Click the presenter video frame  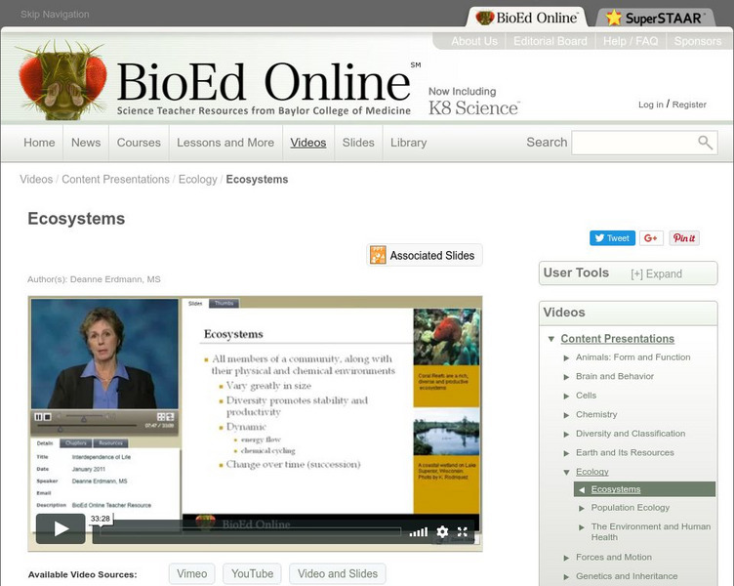tap(104, 355)
